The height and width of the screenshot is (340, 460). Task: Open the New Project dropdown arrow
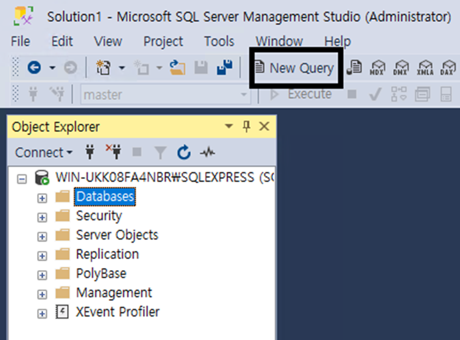coord(122,68)
